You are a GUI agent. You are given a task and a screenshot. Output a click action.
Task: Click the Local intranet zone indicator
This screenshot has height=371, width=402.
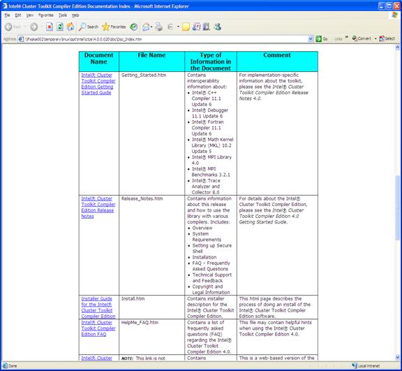pos(366,365)
